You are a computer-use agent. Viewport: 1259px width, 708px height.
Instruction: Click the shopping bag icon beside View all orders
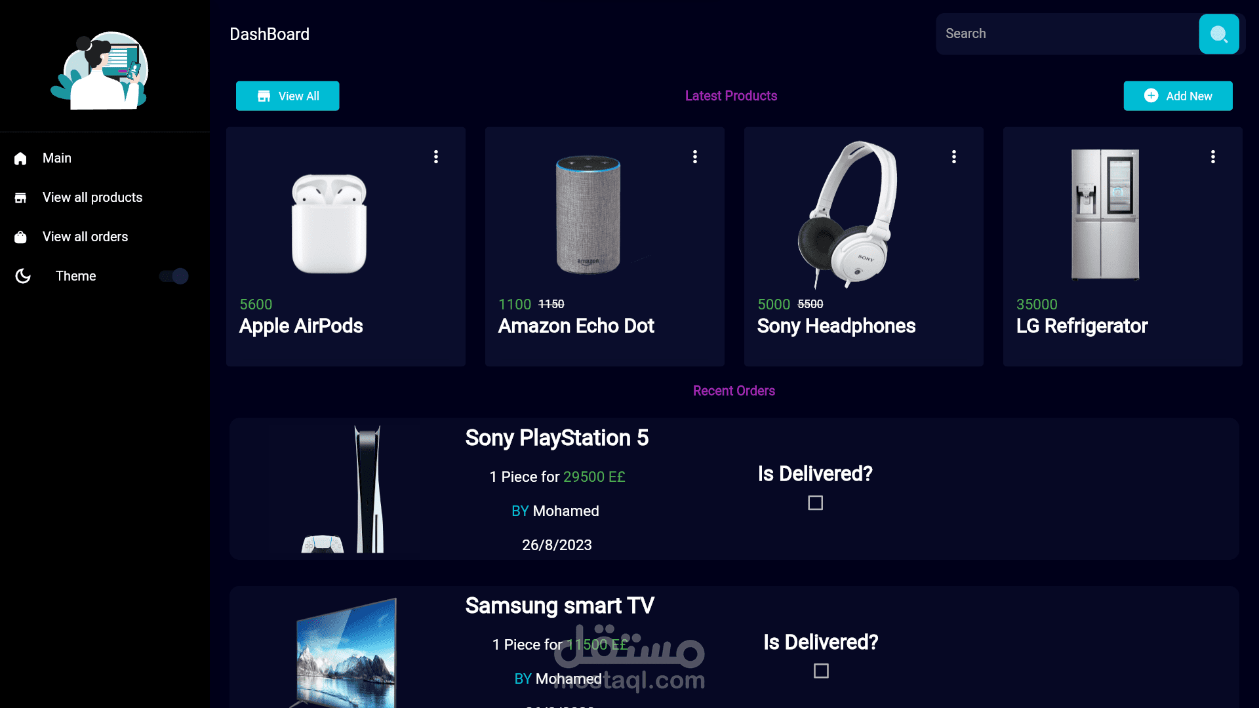[20, 237]
